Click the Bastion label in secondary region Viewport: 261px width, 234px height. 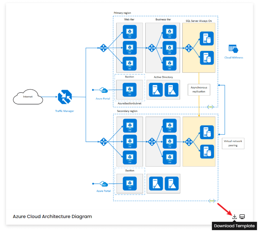click(130, 171)
